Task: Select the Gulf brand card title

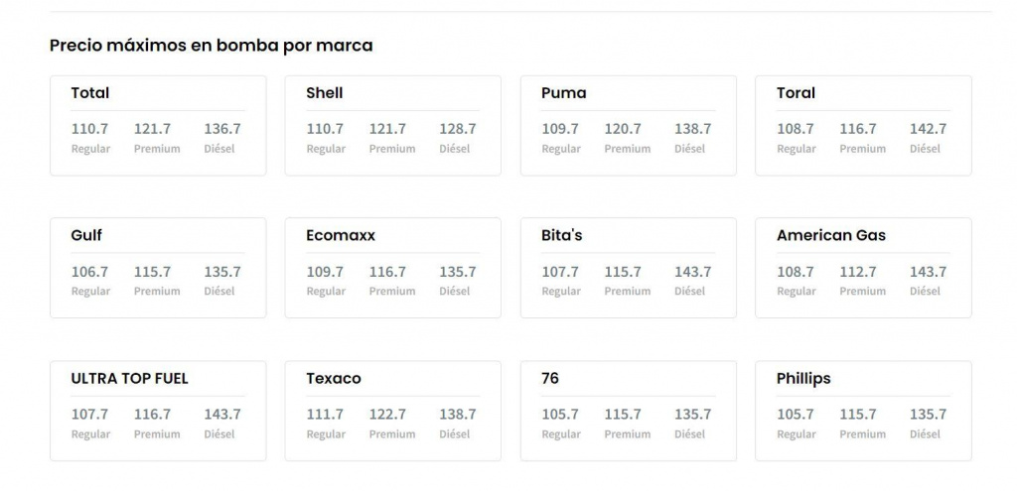Action: coord(86,236)
